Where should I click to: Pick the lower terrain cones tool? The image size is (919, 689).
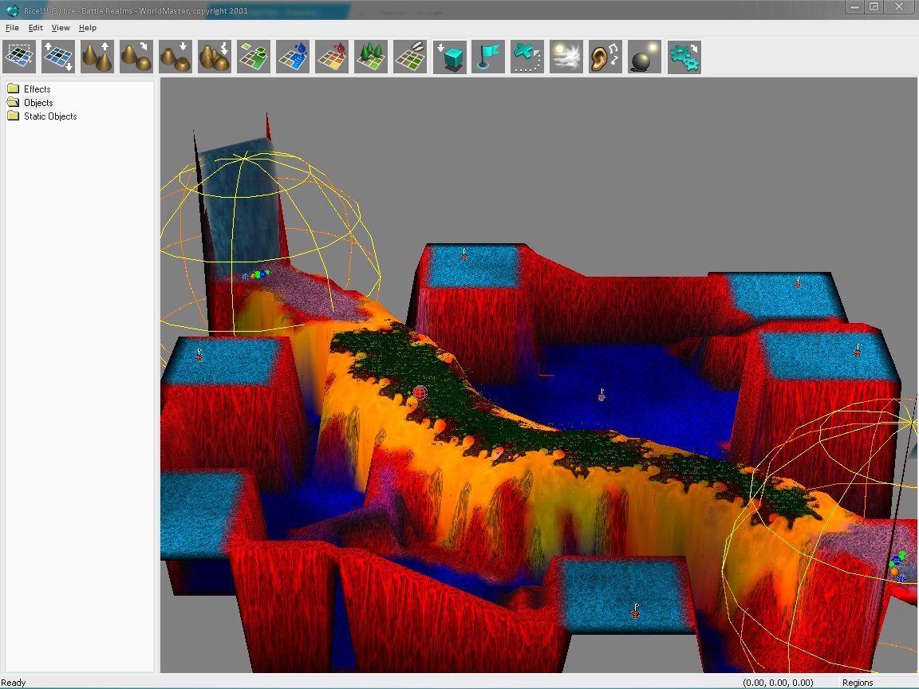(x=176, y=57)
